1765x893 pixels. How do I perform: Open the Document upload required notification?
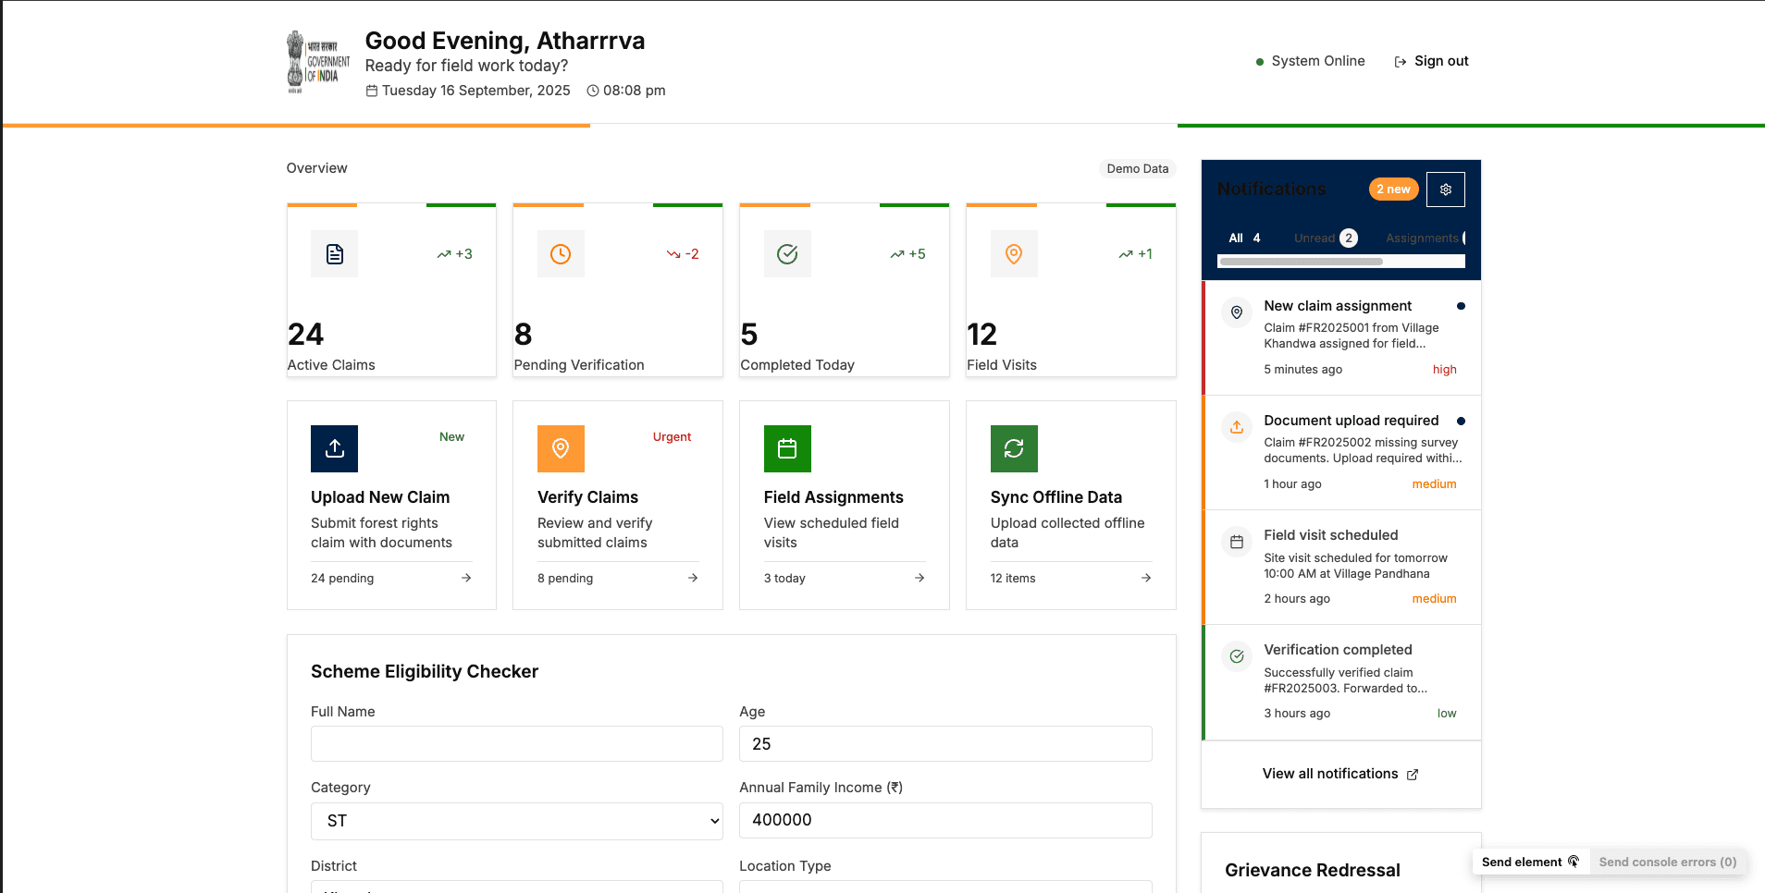[1341, 452]
